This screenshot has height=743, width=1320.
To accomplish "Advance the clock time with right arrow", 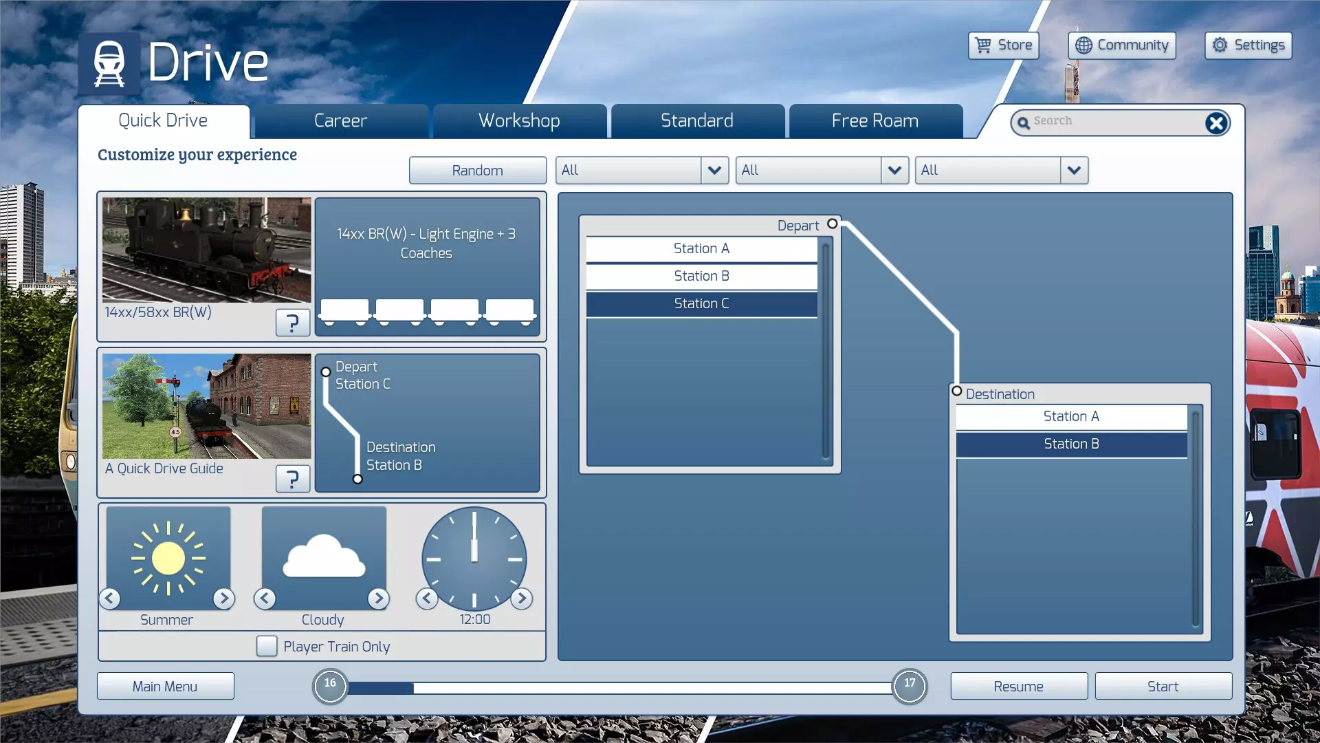I will 522,599.
